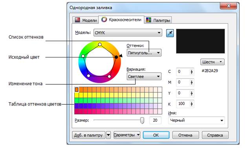Click the K value spinner arrows
The height and width of the screenshot is (148, 245).
tap(192, 104)
